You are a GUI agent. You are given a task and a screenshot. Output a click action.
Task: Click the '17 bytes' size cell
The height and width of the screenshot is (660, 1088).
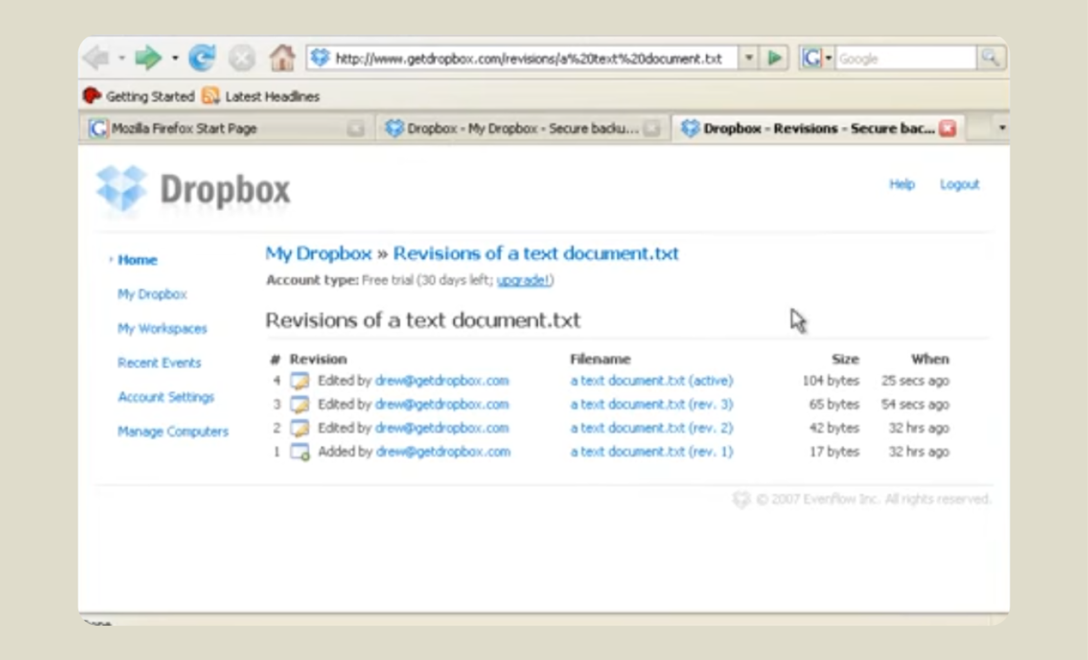835,452
